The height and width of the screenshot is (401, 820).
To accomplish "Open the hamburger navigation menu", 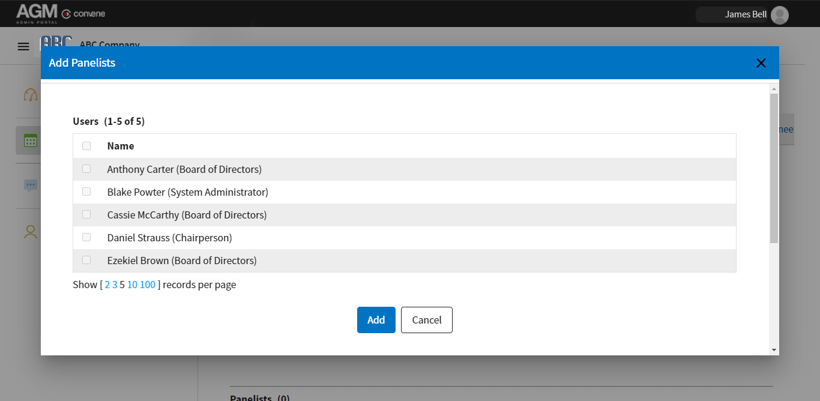I will pyautogui.click(x=23, y=46).
